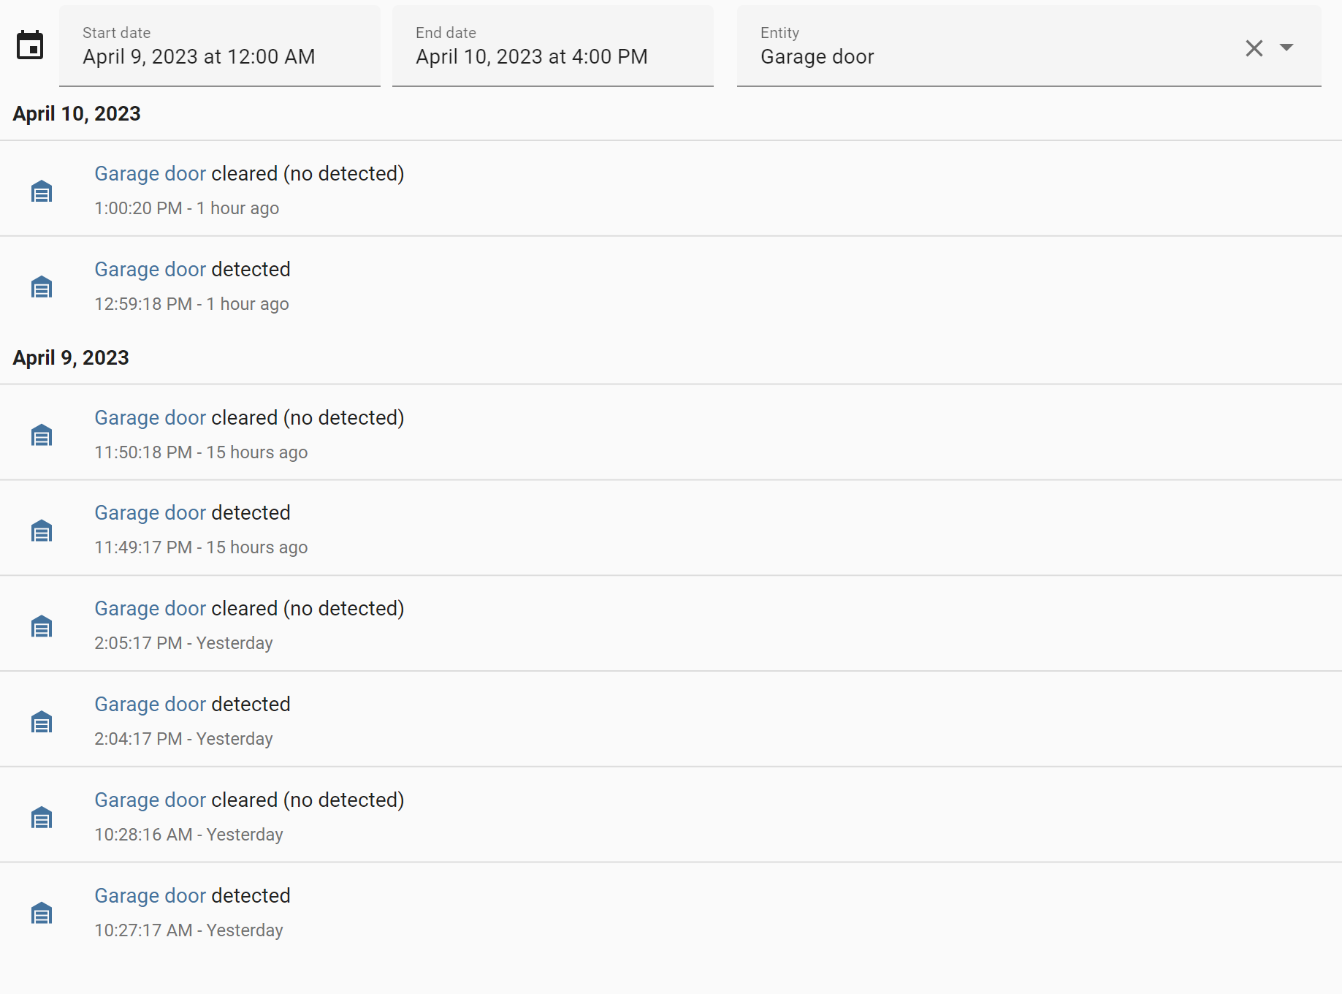Click garage door icon next to 11:49:17 PM event
The image size is (1342, 994).
click(42, 530)
